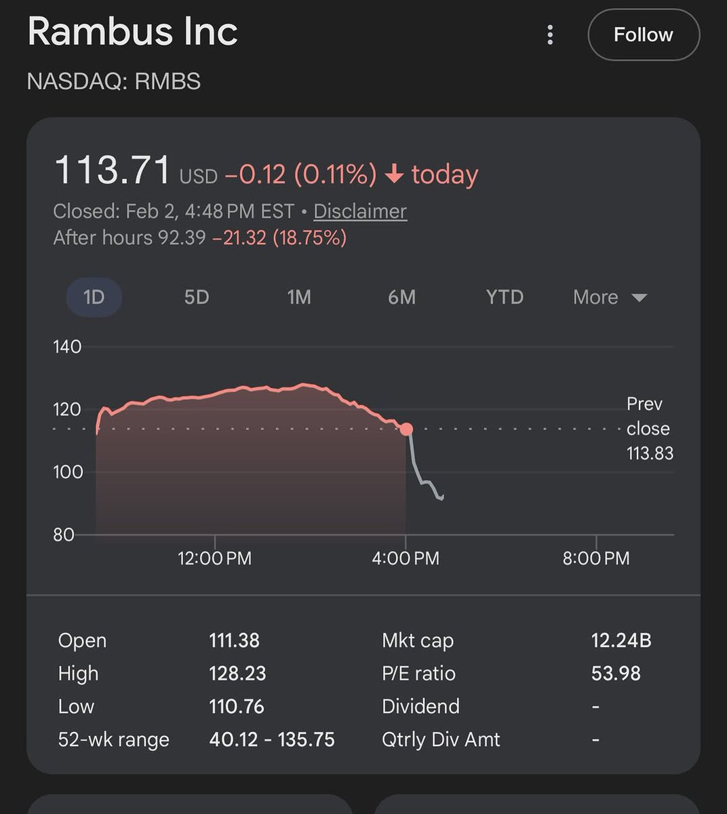Open the Disclaimer link
This screenshot has height=814, width=727.
[360, 211]
